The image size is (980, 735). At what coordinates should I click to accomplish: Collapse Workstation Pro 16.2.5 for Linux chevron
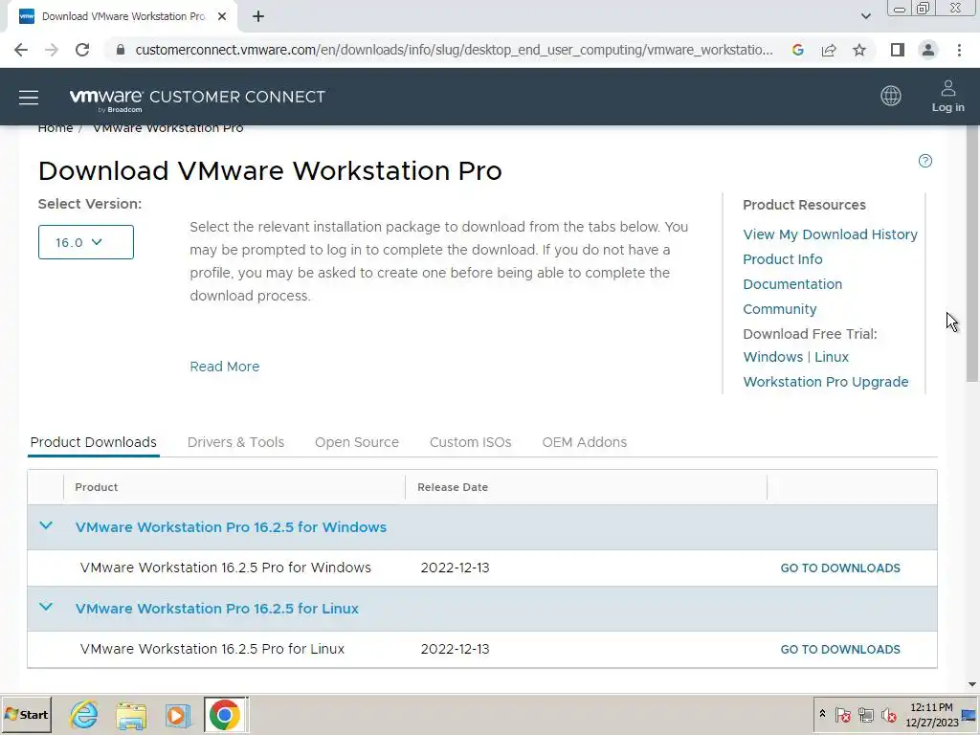(x=46, y=608)
